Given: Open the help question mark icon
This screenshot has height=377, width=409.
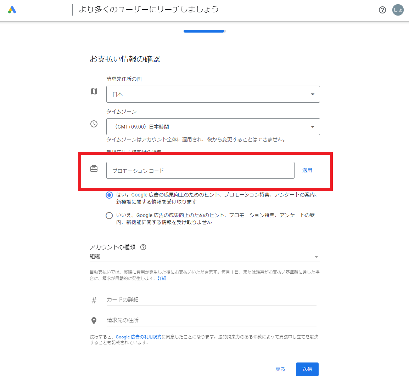Looking at the screenshot, I should [382, 10].
